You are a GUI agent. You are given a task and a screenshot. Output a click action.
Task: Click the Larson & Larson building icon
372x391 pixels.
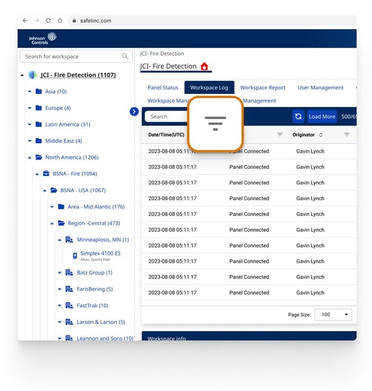[69, 322]
